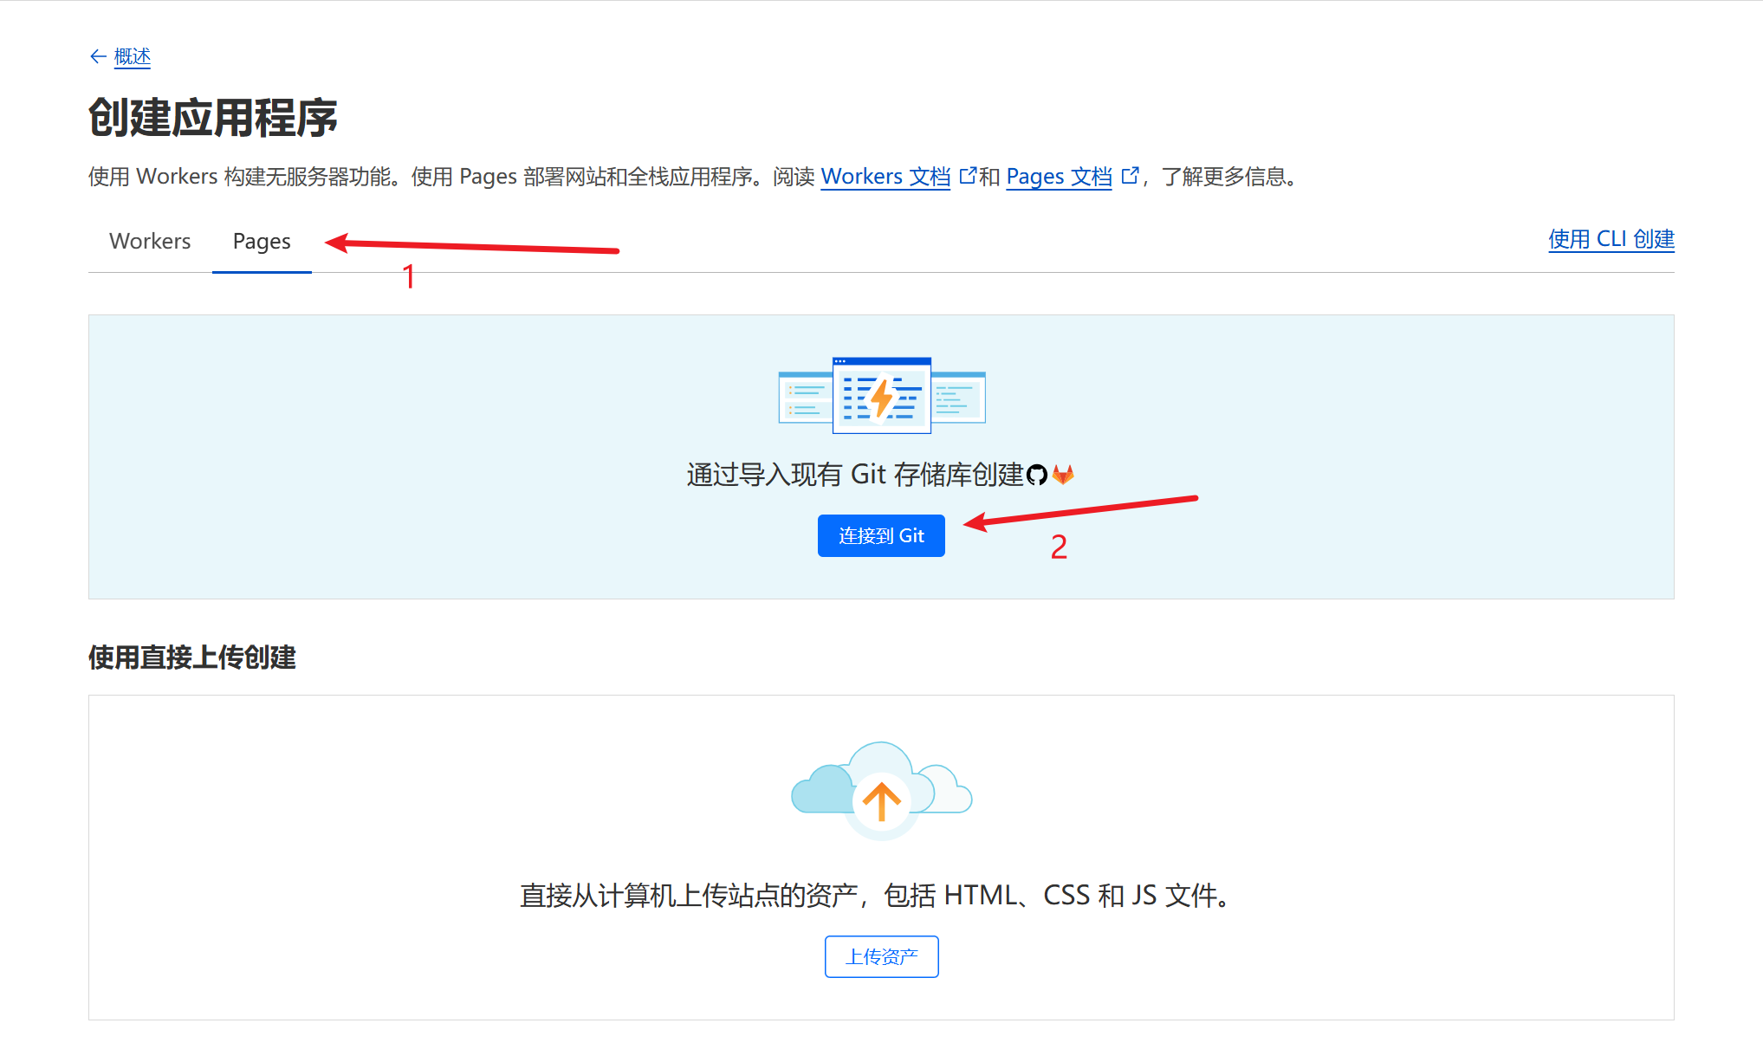The width and height of the screenshot is (1763, 1062).
Task: Open the 使用 CLI 创建 link
Action: click(1611, 239)
